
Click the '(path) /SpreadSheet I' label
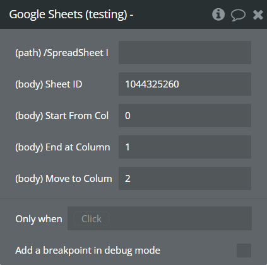click(62, 53)
